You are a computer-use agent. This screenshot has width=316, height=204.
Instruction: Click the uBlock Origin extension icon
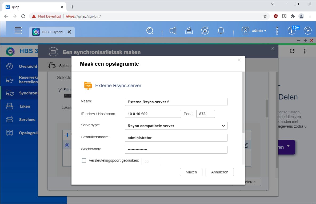click(x=276, y=16)
